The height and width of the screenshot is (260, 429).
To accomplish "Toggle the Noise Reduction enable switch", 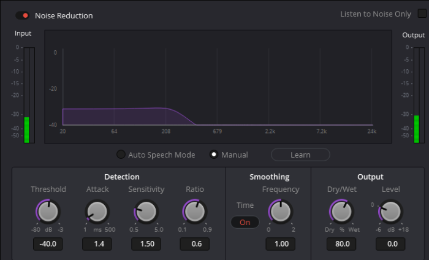I will coord(22,15).
